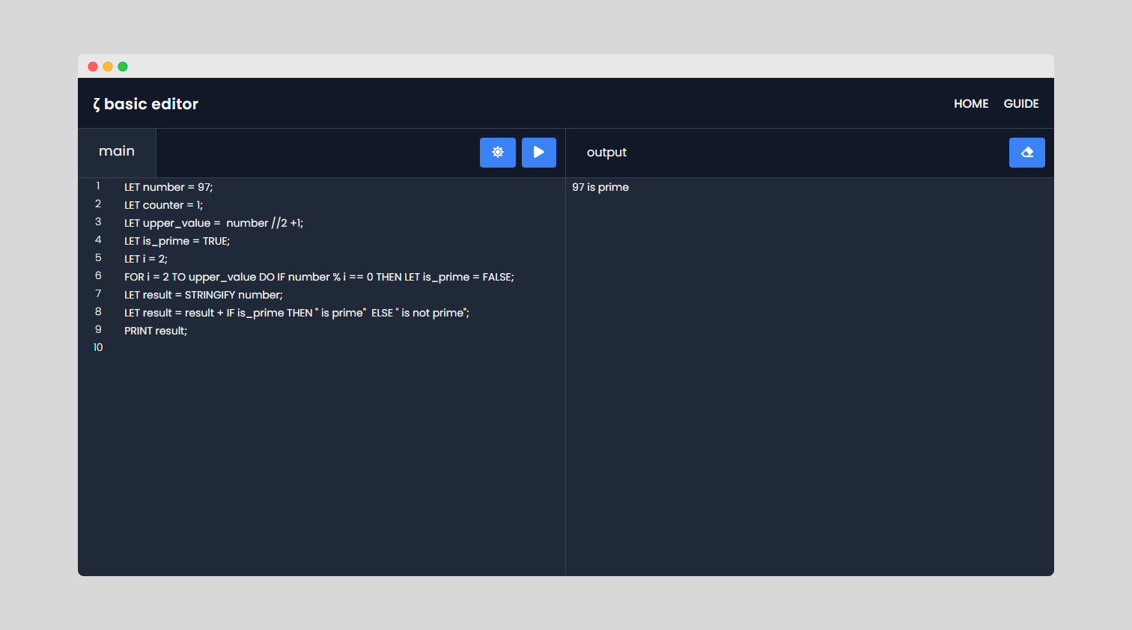
Task: Click the line "LET result = STRINGIFY number;"
Action: [x=204, y=295]
